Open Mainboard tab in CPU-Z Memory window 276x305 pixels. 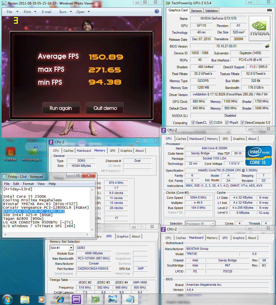pyautogui.click(x=84, y=151)
